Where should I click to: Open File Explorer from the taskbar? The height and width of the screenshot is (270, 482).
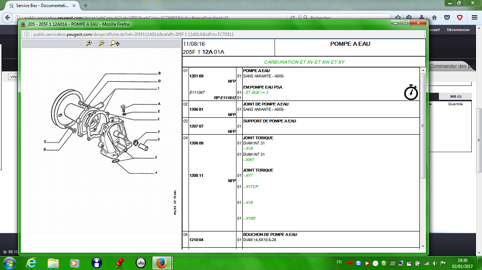(x=53, y=263)
